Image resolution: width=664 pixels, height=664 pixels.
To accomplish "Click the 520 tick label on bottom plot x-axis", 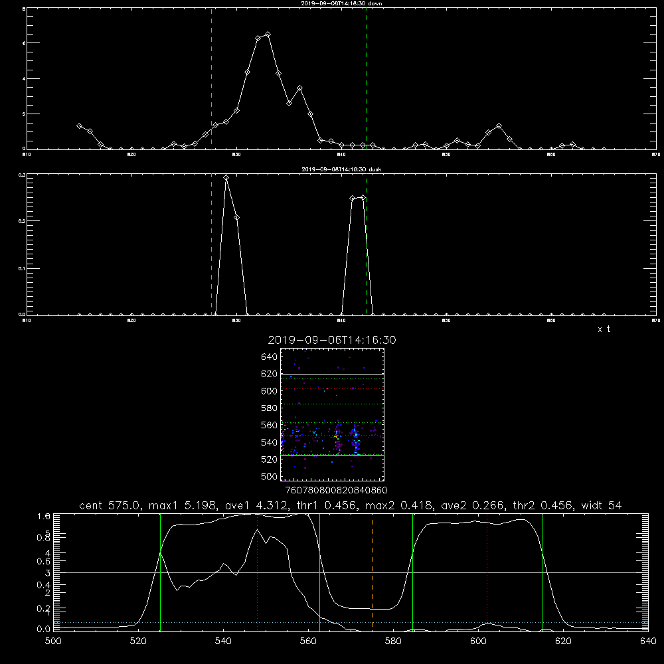I will (x=138, y=641).
